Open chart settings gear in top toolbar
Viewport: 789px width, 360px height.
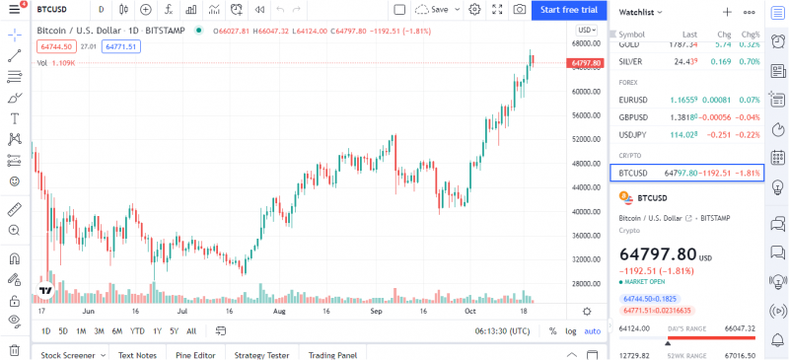coord(474,9)
